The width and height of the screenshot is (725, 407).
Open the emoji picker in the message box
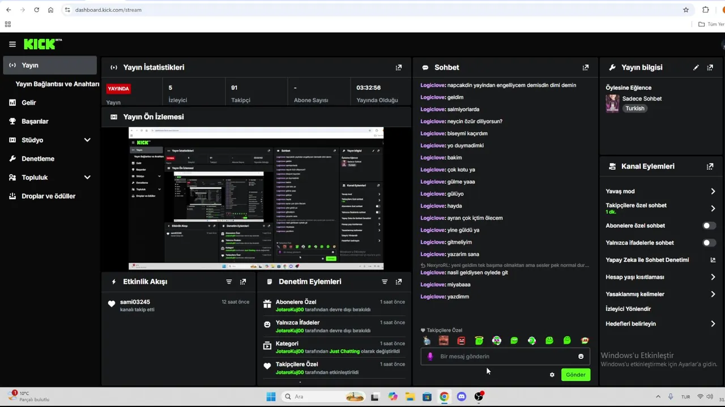[581, 356]
